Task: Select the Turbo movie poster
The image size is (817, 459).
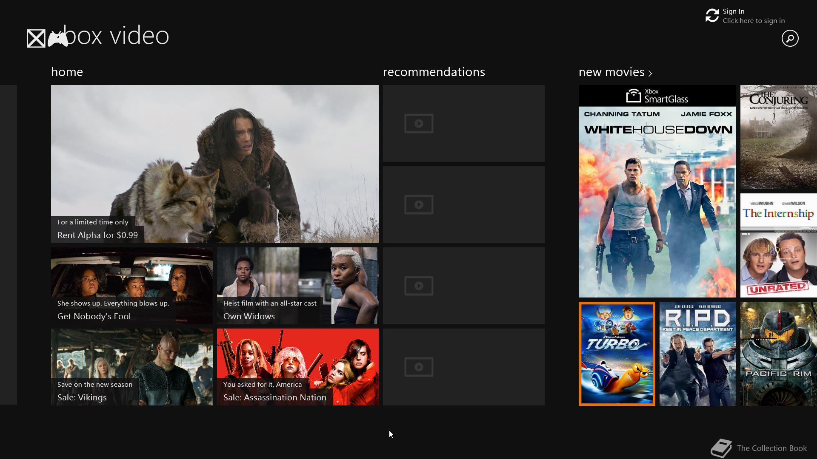Action: [617, 354]
